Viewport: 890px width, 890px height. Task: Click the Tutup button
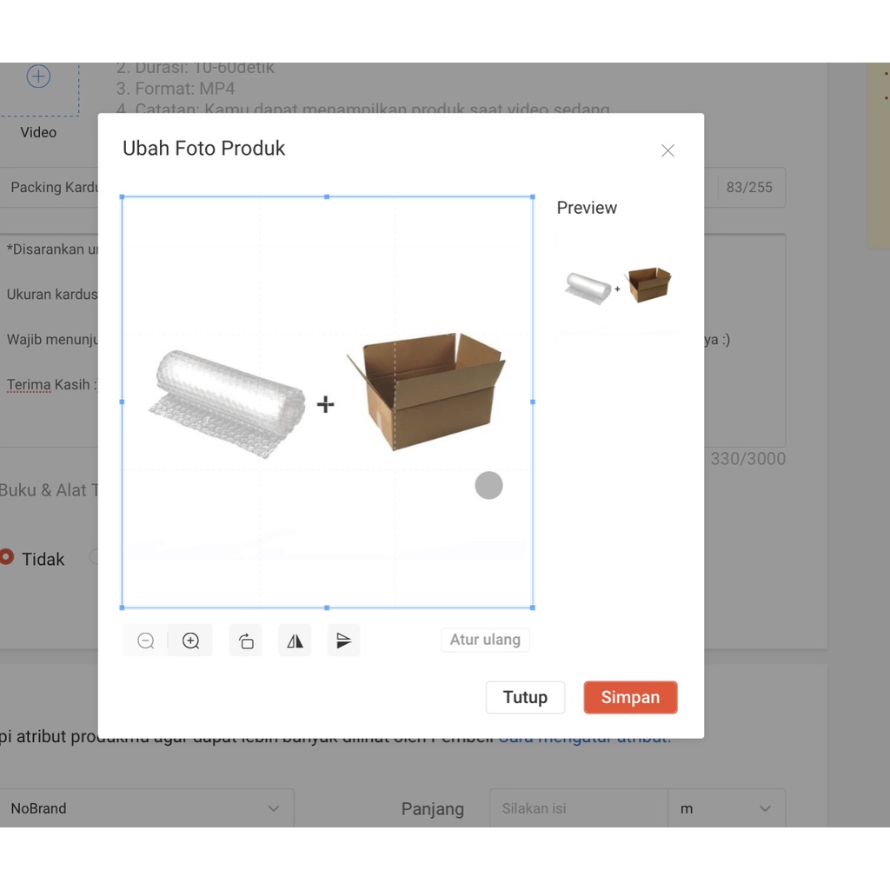pos(525,697)
